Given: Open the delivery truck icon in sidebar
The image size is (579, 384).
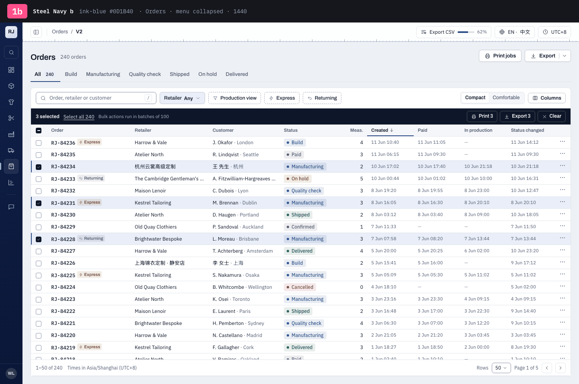Looking at the screenshot, I should pos(11,150).
